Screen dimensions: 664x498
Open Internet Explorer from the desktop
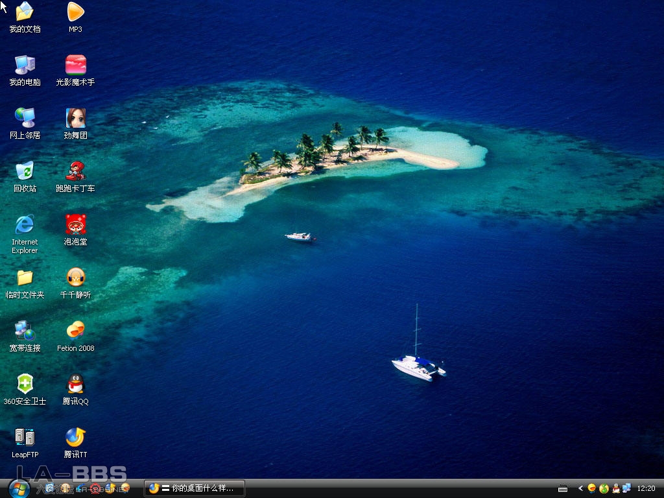[x=25, y=225]
